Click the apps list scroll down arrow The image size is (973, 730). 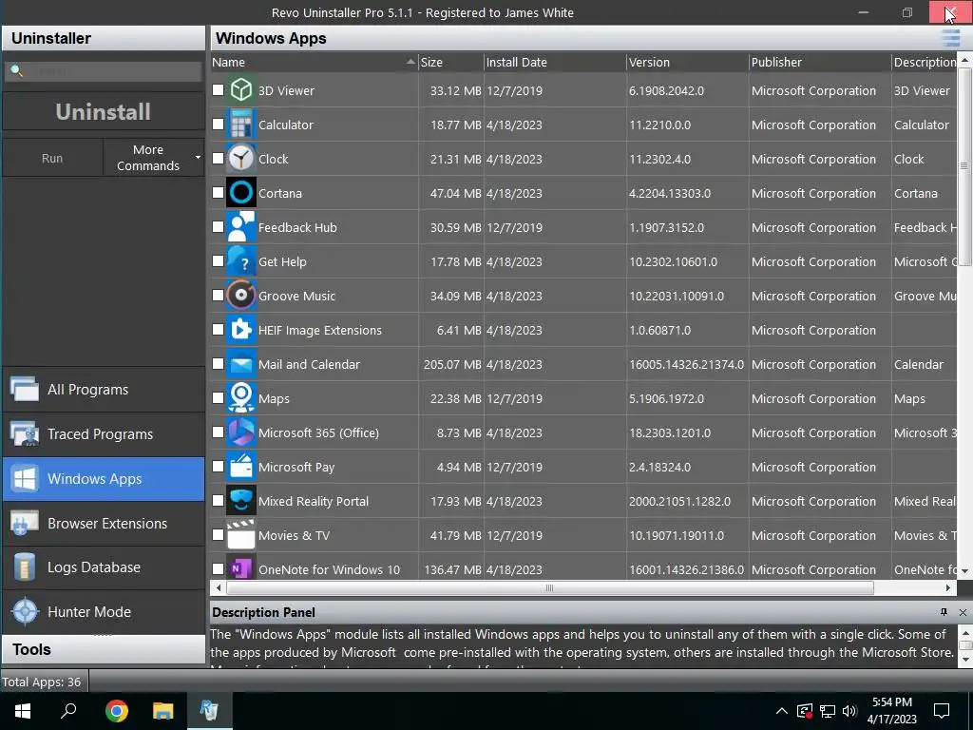[x=963, y=570]
